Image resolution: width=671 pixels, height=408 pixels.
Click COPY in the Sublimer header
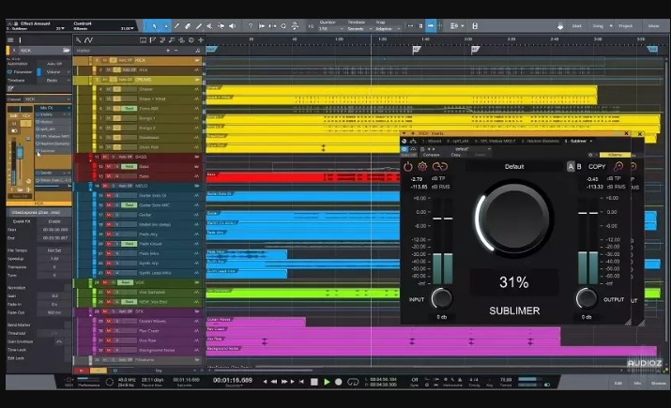point(597,166)
